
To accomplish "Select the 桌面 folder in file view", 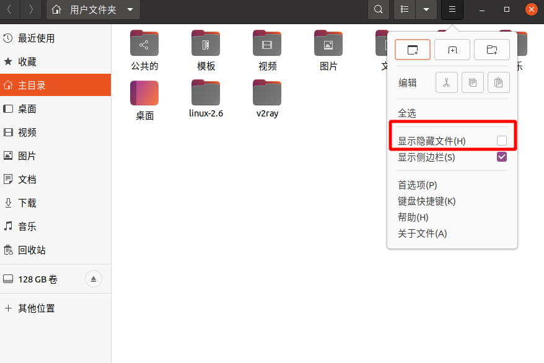I will (x=144, y=93).
